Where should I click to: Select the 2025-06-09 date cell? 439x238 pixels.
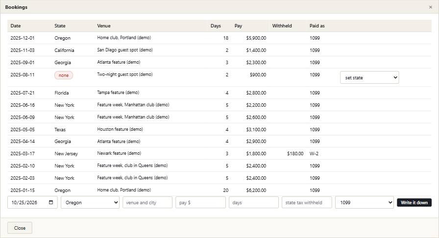tap(23, 118)
